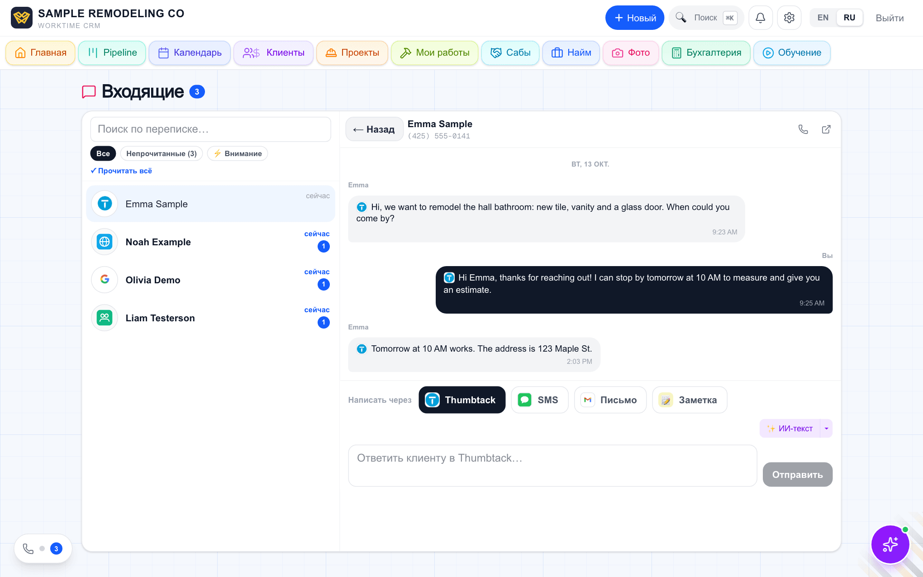Select the Все filter chip
This screenshot has width=923, height=577.
[103, 153]
